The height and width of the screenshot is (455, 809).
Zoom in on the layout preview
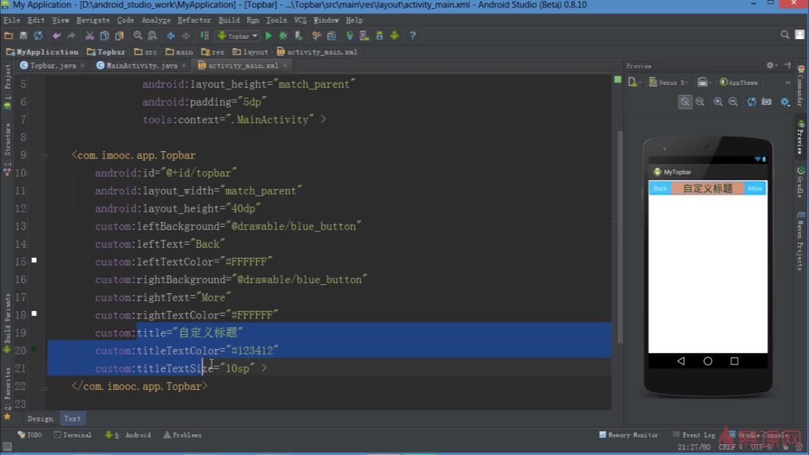tap(718, 102)
